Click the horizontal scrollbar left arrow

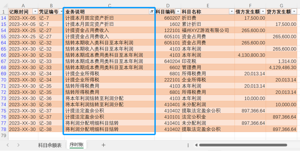(196, 145)
